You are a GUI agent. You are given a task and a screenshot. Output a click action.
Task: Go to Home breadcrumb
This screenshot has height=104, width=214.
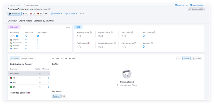coord(10,5)
